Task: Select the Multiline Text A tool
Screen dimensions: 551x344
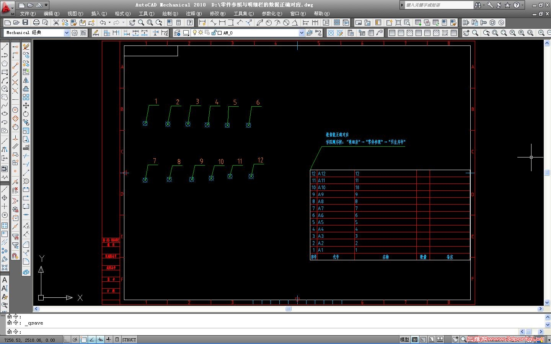Action: coord(5,280)
